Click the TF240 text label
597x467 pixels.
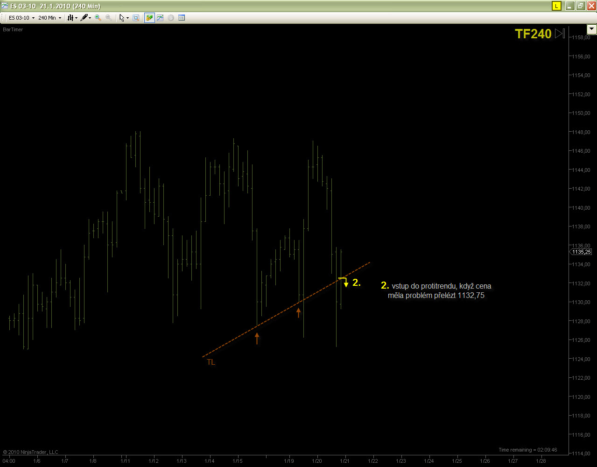point(533,34)
